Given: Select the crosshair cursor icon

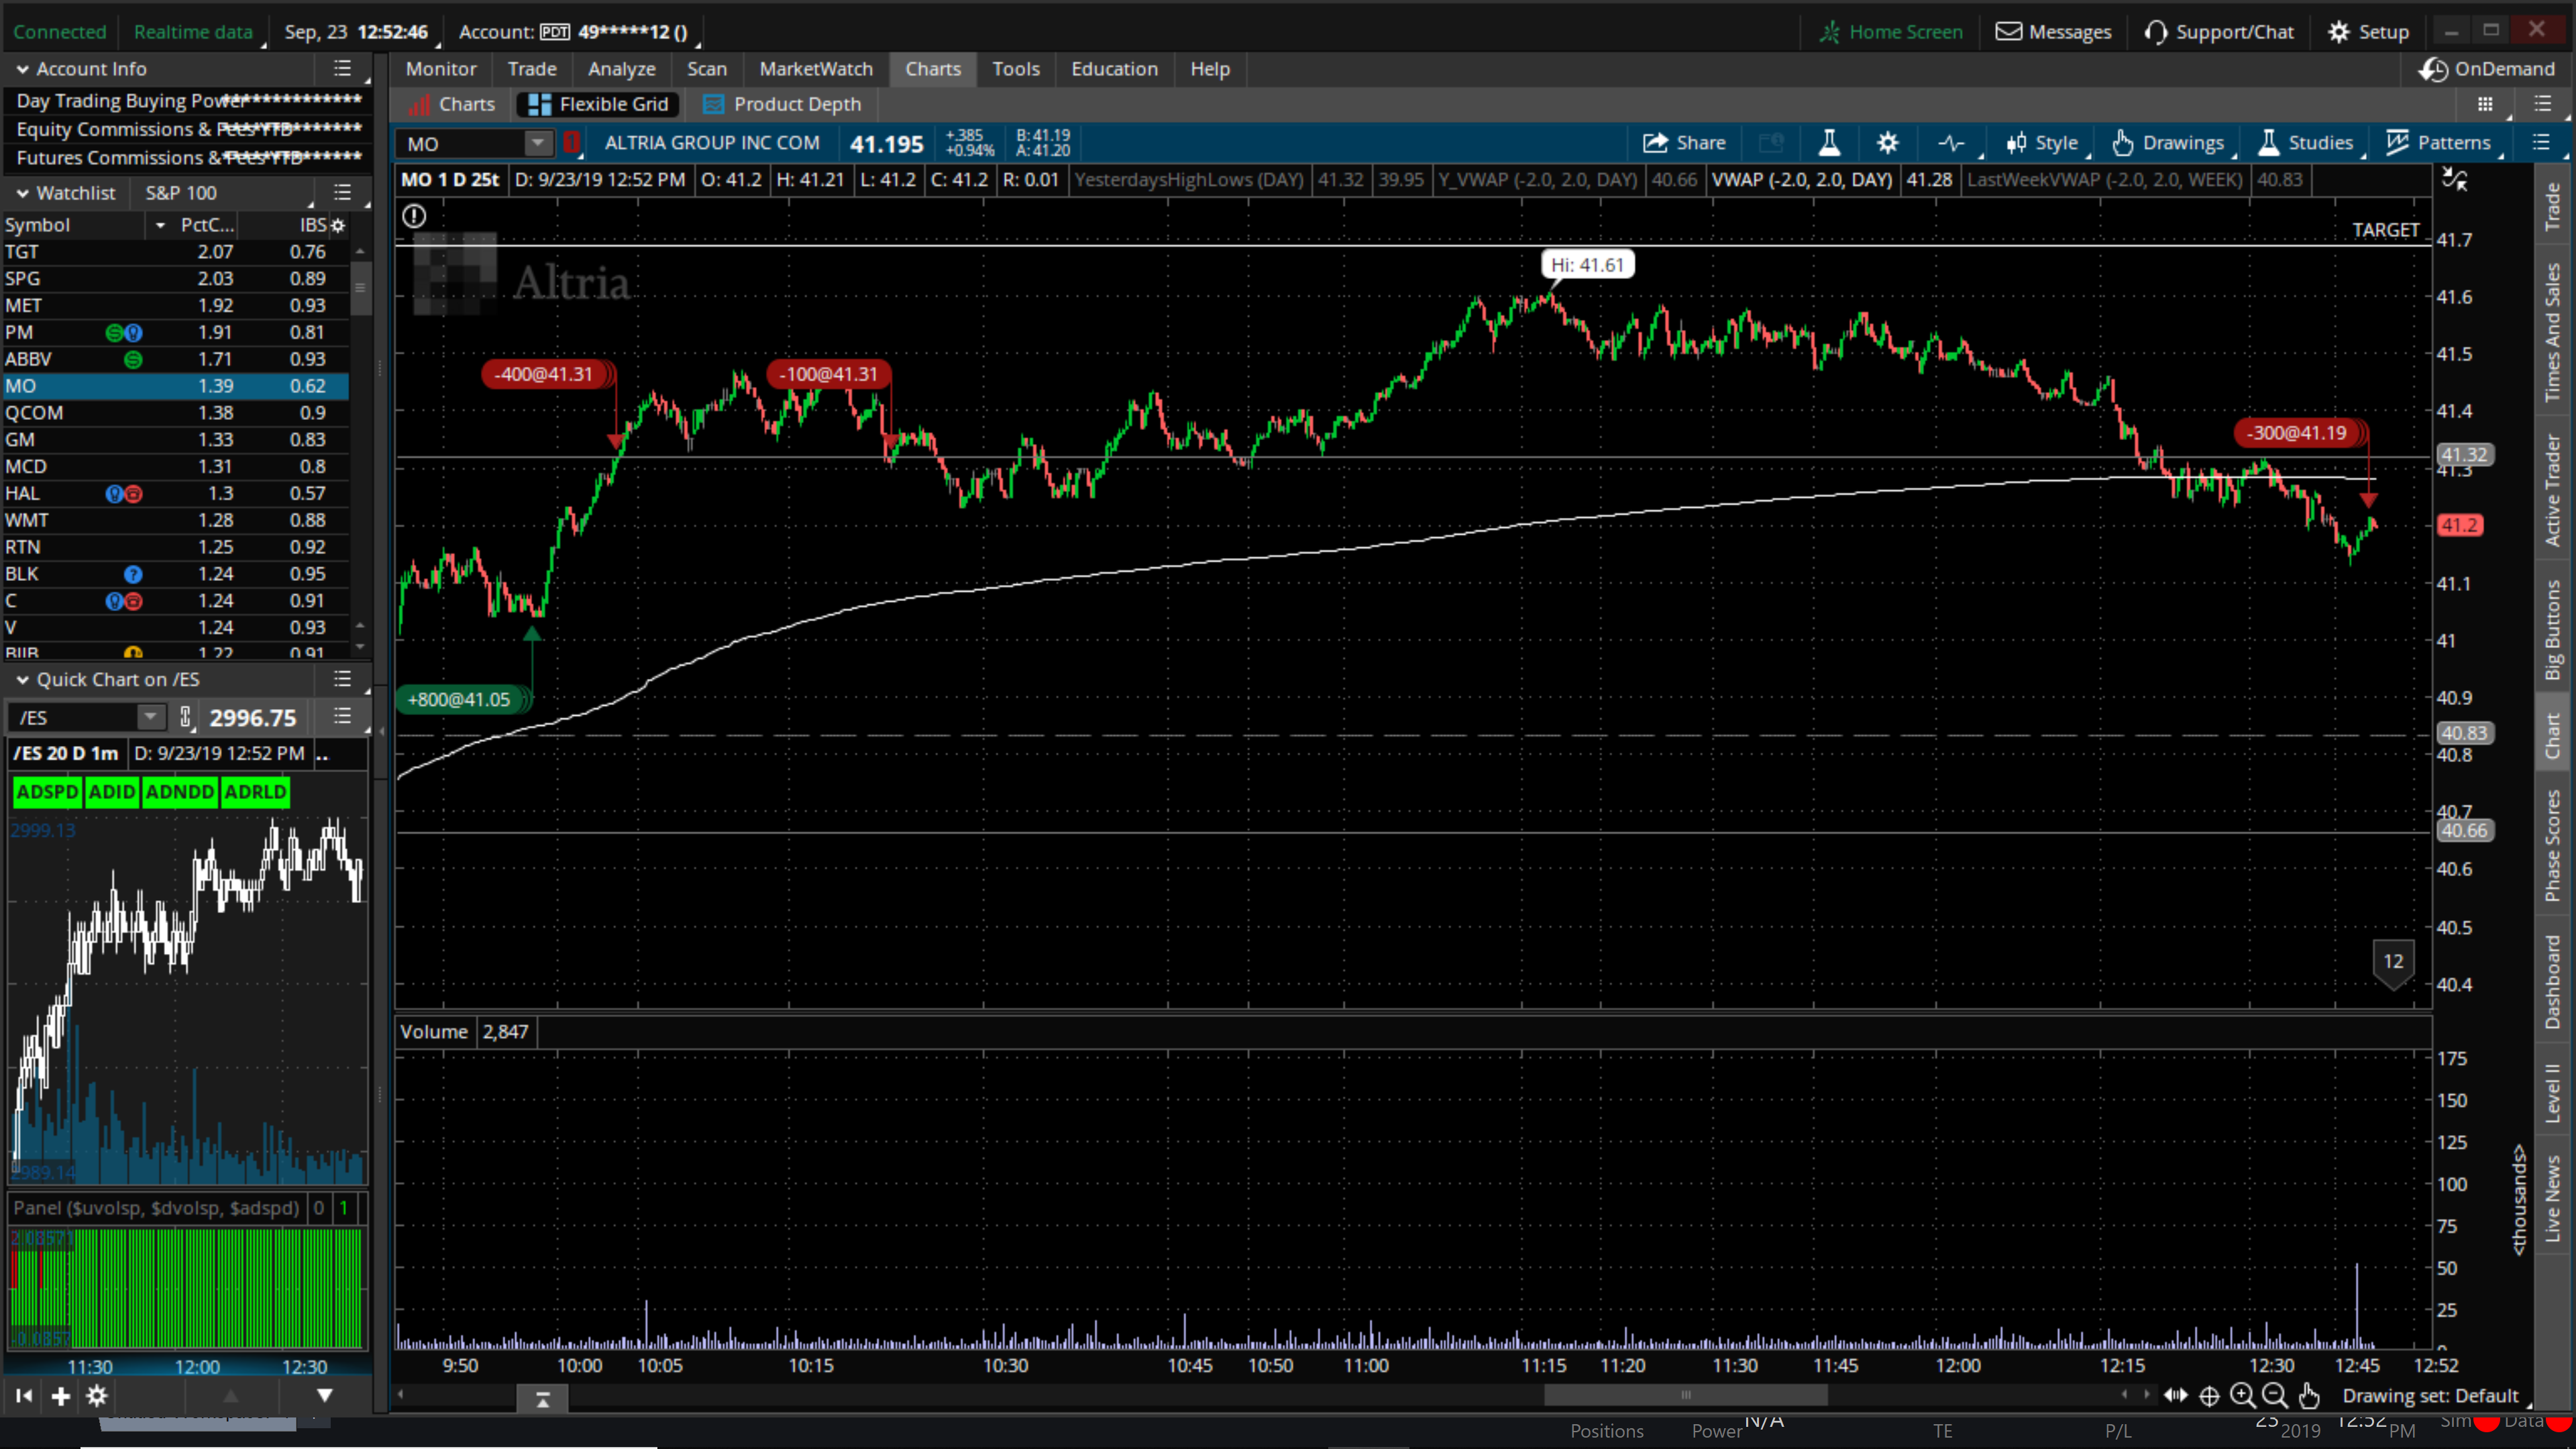Looking at the screenshot, I should coord(2209,1396).
